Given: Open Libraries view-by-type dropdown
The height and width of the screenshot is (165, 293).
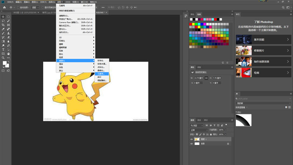Looking at the screenshot, I should 241,107.
